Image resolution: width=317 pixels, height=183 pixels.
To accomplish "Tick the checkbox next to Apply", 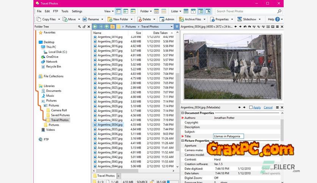I will click(x=251, y=107).
